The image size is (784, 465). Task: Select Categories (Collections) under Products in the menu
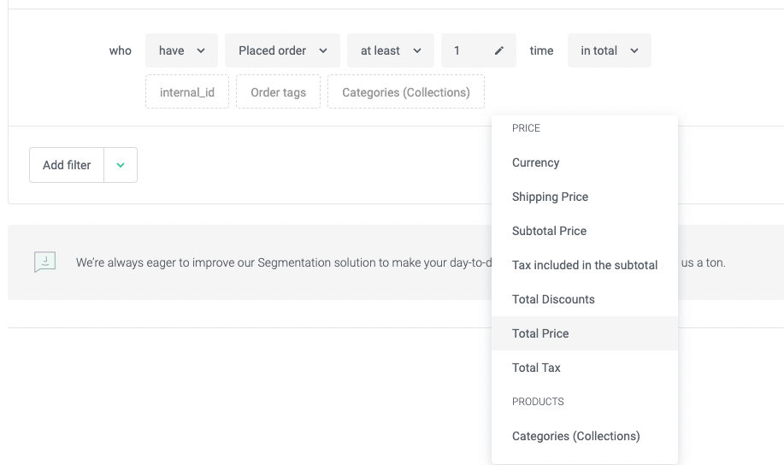click(x=575, y=436)
